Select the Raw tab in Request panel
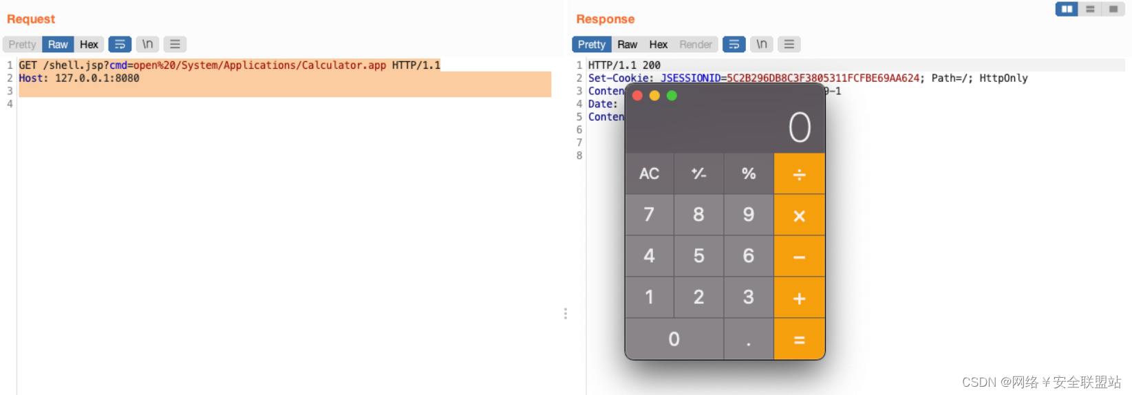The image size is (1132, 395). pyautogui.click(x=58, y=45)
